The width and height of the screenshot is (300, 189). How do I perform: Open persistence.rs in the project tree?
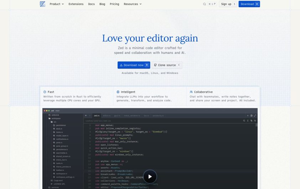(x=60, y=149)
